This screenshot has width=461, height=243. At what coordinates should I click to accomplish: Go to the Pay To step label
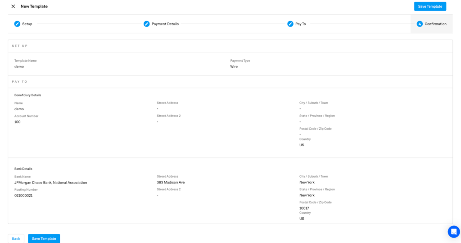(300, 24)
